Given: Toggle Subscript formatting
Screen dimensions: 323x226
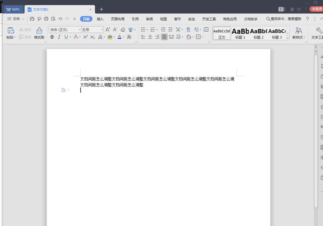Looking at the screenshot, I should tap(92, 37).
